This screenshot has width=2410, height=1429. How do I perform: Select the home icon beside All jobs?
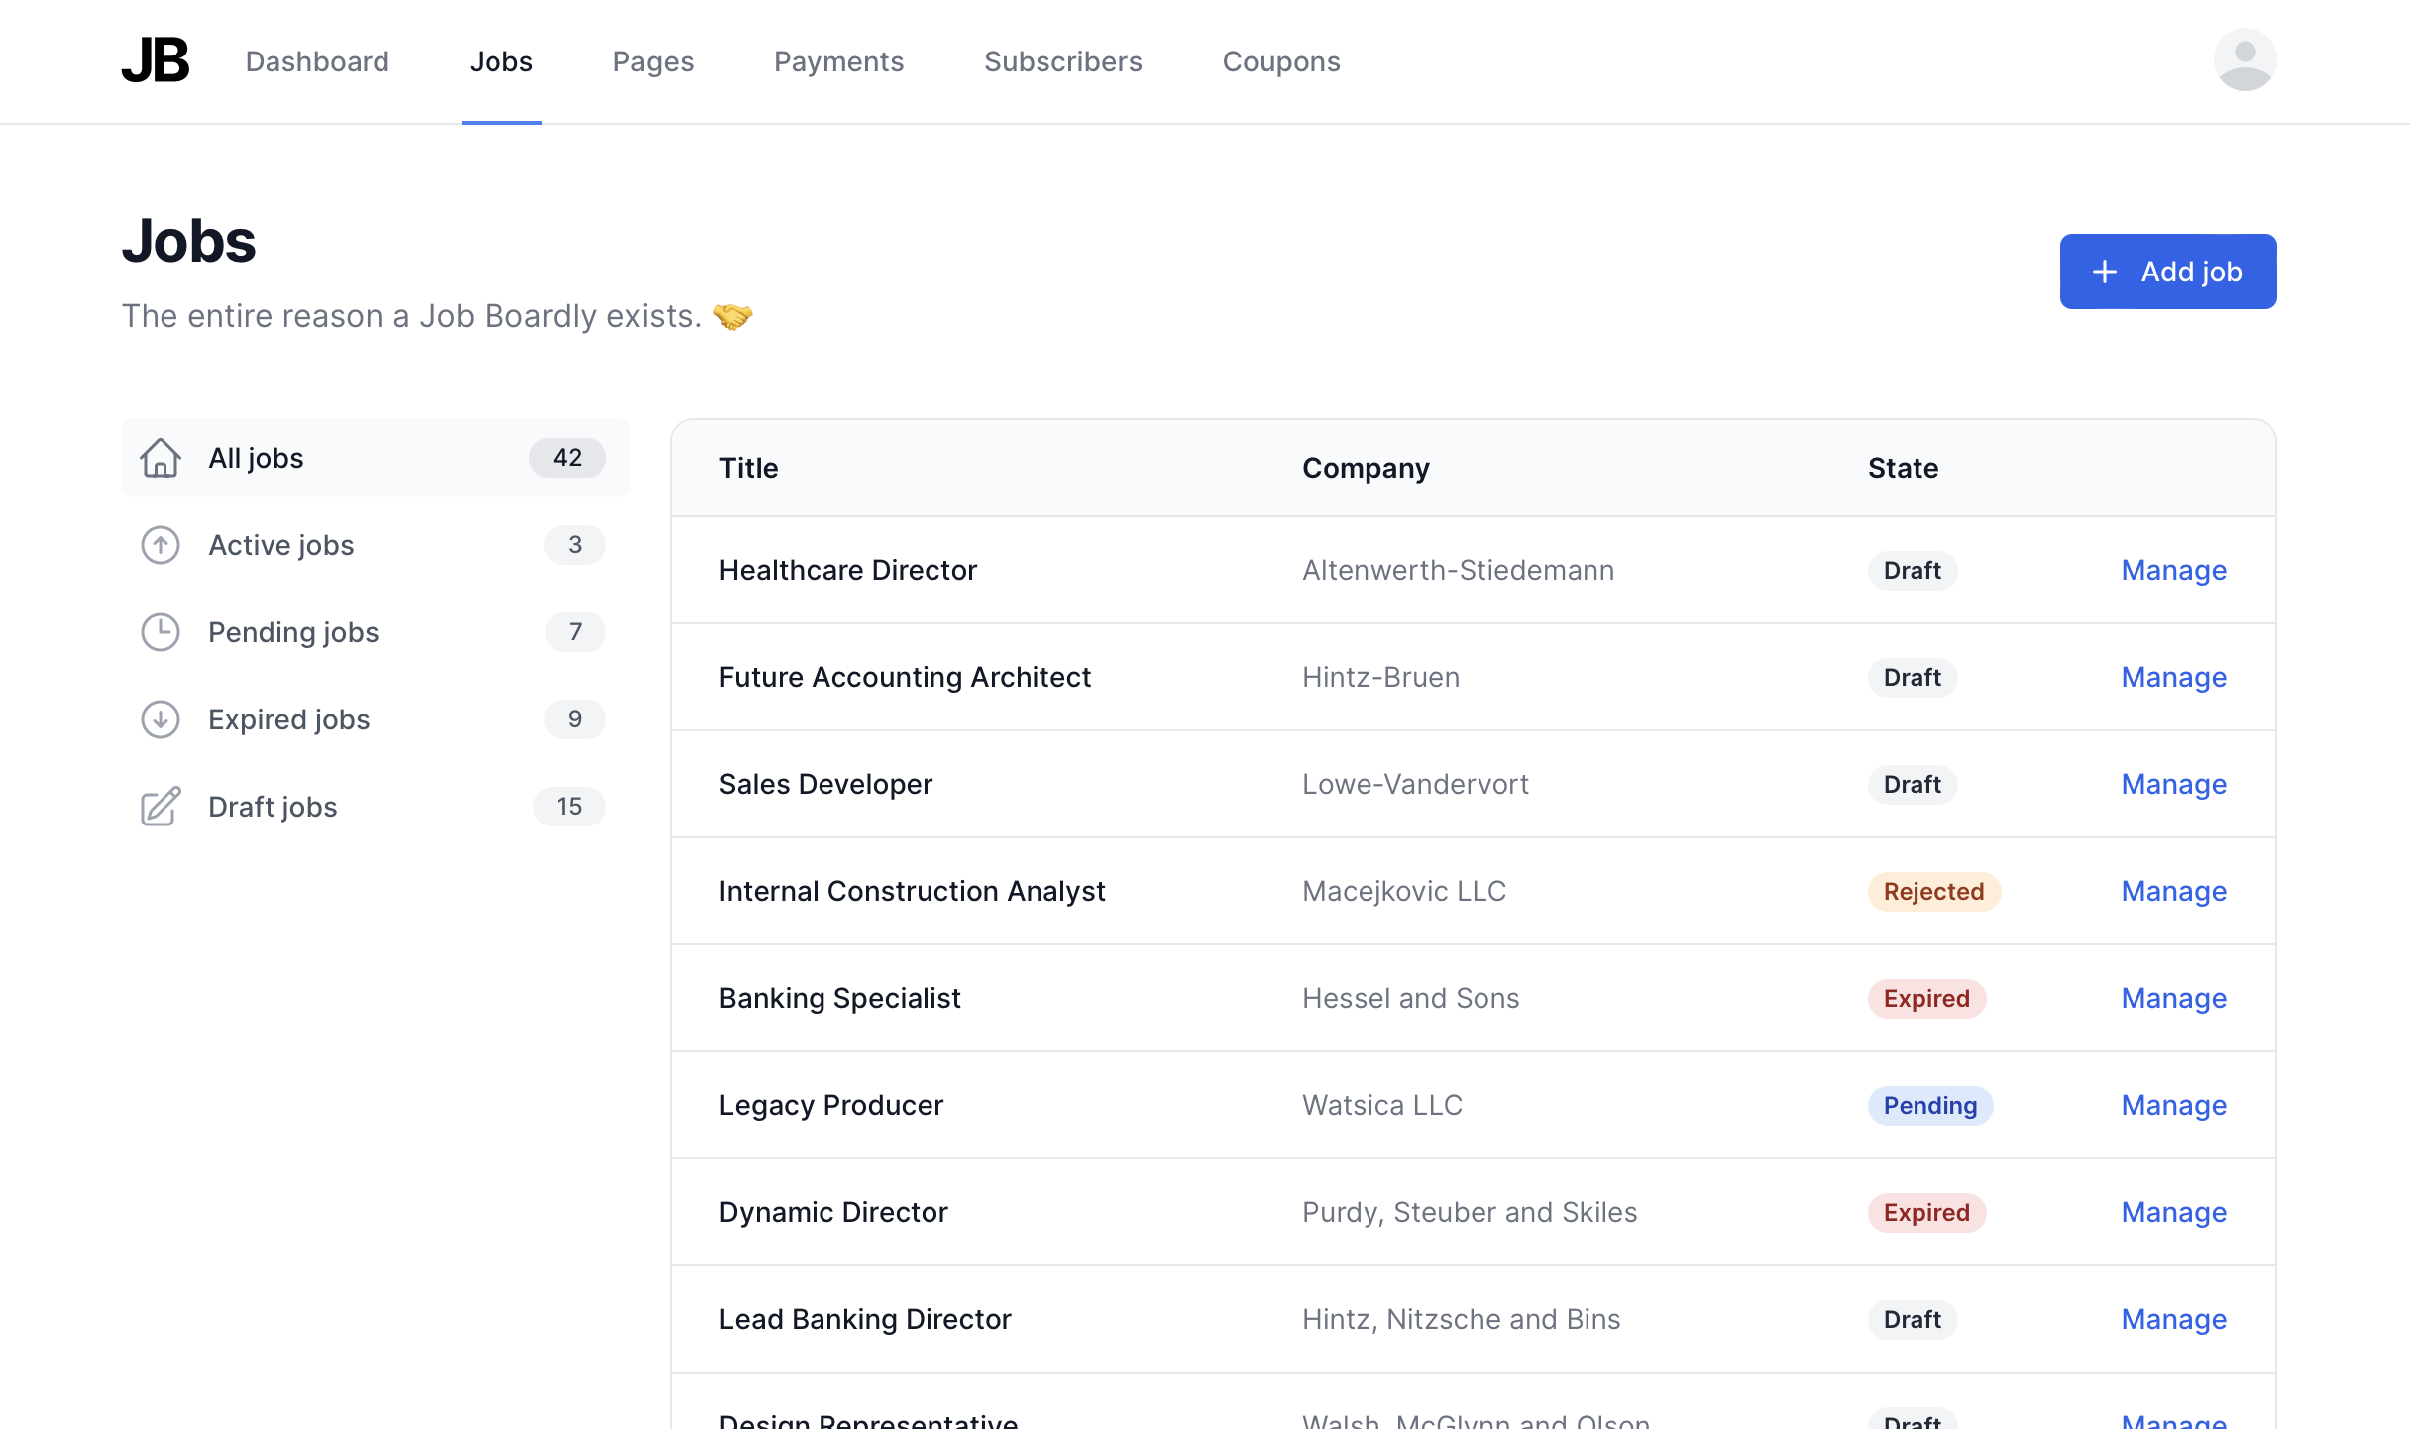[x=162, y=457]
